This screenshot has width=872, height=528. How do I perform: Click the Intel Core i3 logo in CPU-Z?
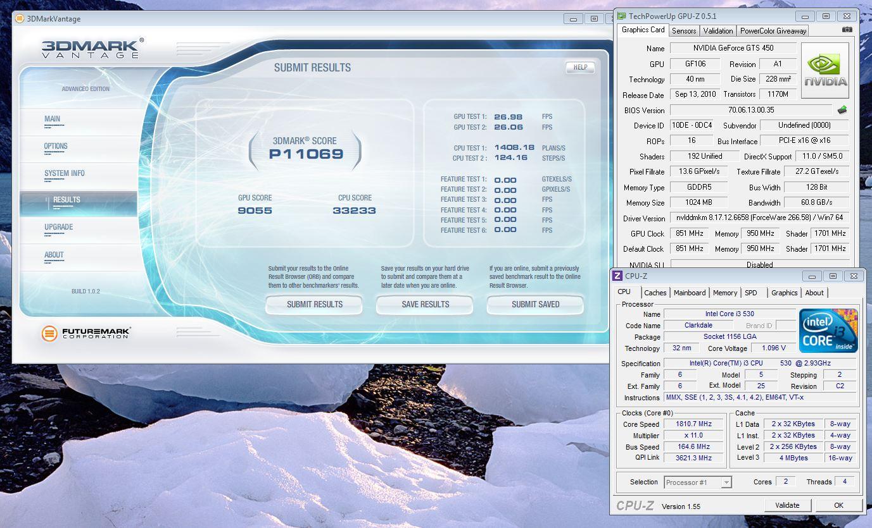(x=828, y=331)
